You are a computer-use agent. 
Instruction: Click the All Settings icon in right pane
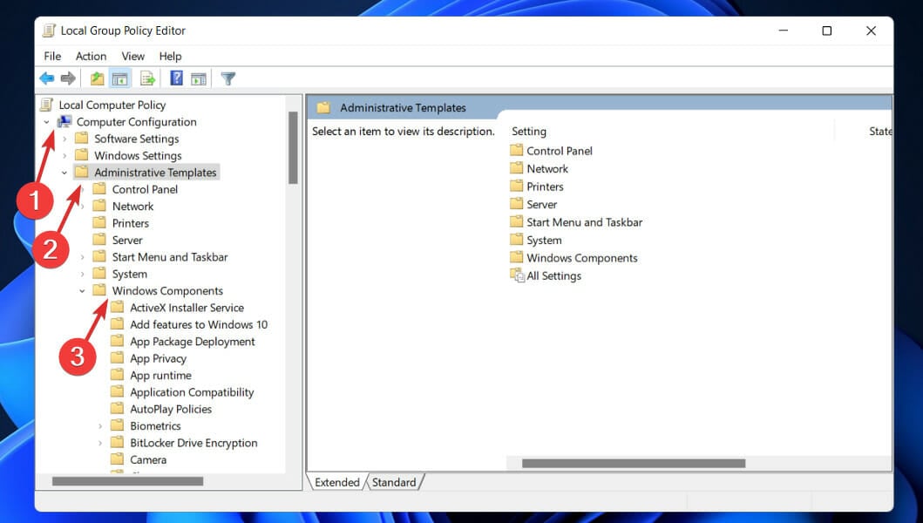point(517,275)
